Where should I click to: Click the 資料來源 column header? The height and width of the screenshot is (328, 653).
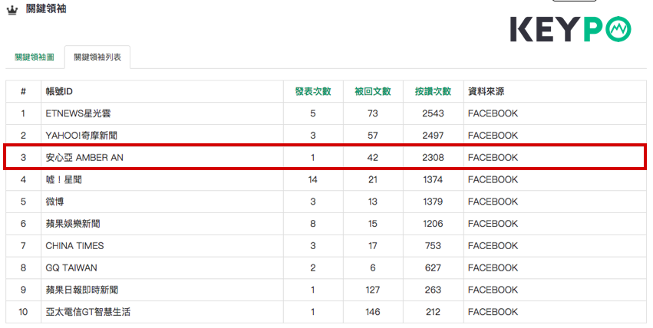(486, 91)
